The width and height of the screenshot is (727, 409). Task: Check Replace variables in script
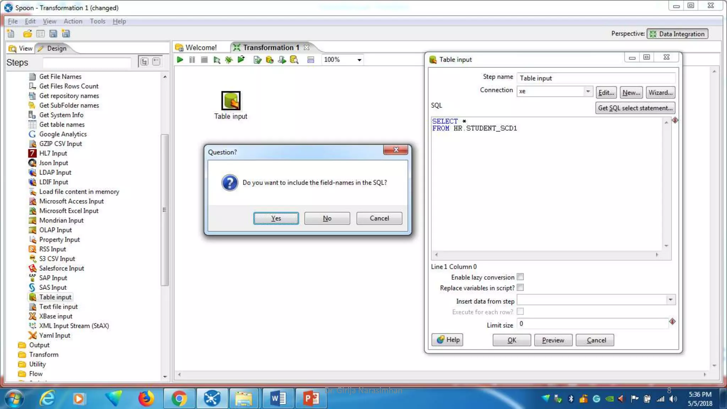520,288
